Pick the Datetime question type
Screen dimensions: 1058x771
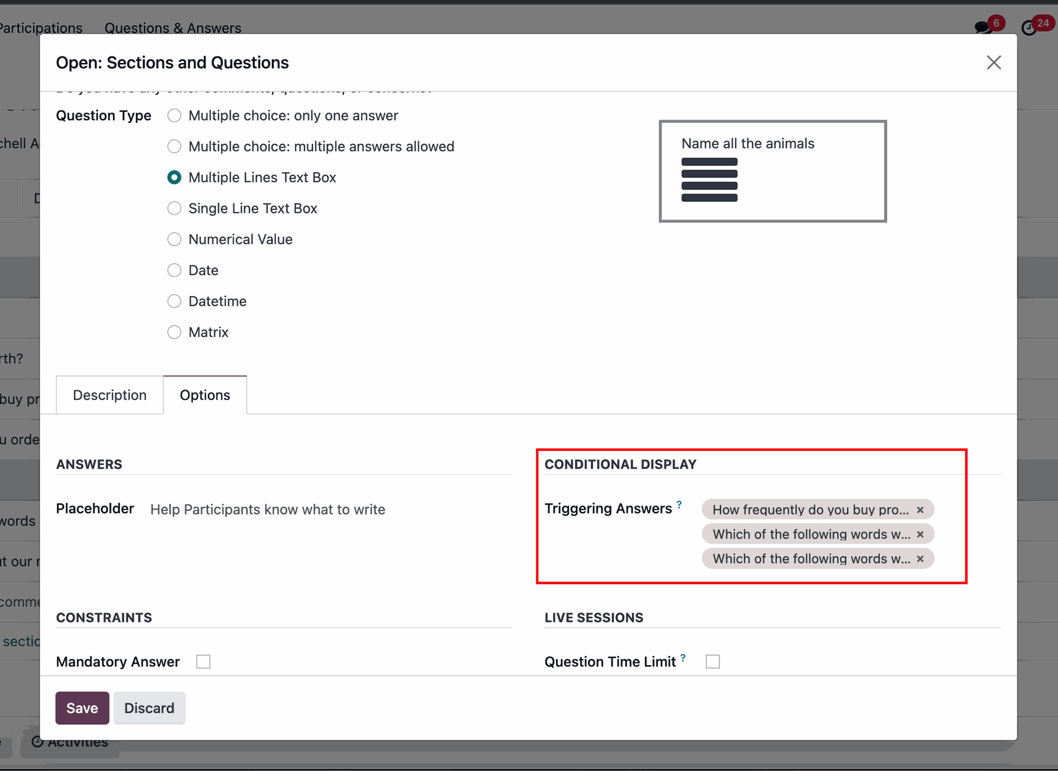[x=174, y=301]
